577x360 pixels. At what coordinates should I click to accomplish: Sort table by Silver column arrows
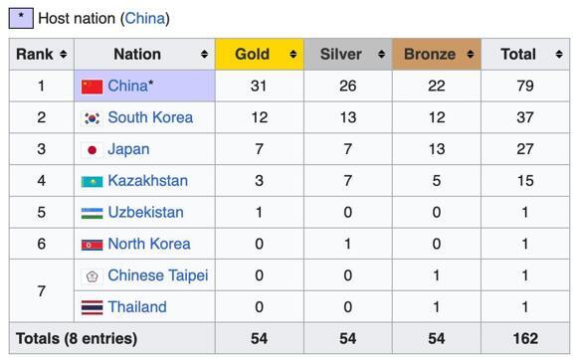pos(382,55)
